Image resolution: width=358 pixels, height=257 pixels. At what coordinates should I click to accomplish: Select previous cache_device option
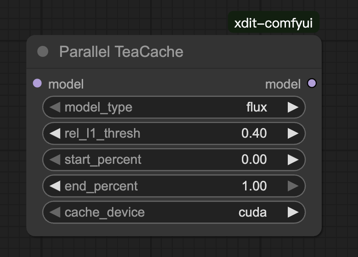click(55, 212)
